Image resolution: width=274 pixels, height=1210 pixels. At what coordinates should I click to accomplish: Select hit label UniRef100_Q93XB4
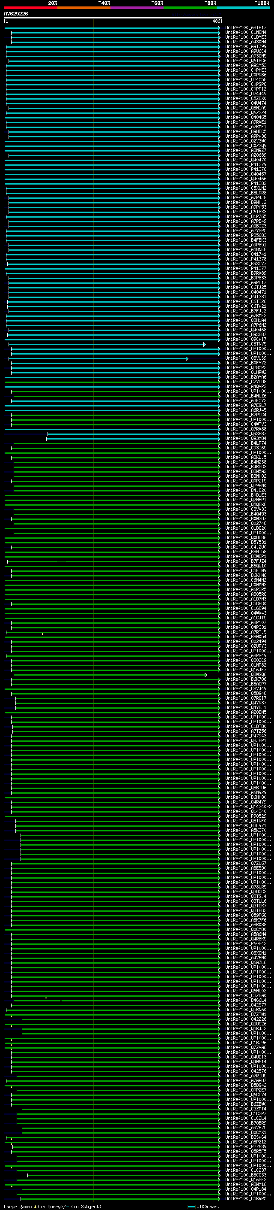click(x=245, y=439)
